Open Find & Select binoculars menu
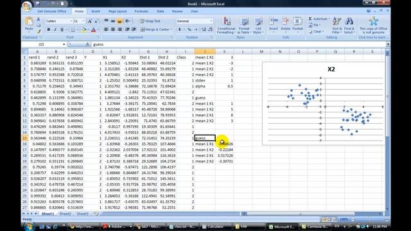 [x=349, y=25]
